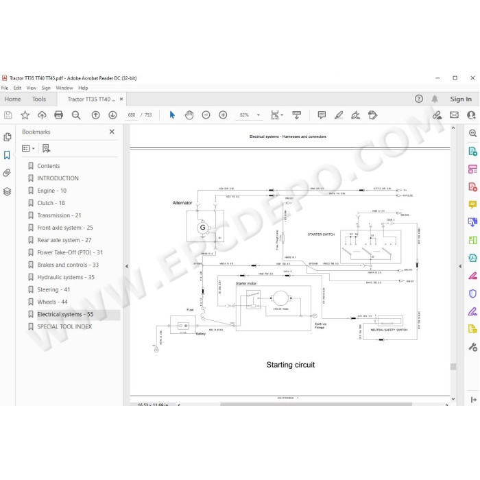Screen dimensions: 480x480
Task: Close the Bookmarks panel
Action: (x=112, y=132)
